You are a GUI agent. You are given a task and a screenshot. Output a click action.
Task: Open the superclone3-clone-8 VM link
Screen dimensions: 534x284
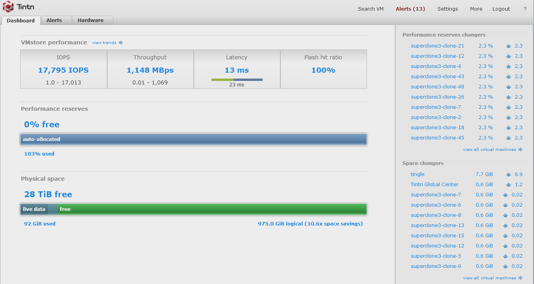pyautogui.click(x=436, y=215)
